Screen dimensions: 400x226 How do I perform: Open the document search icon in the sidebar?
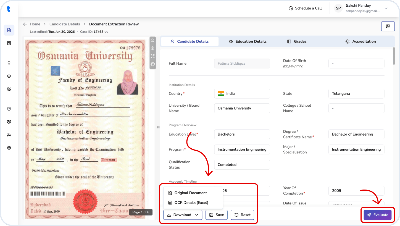pos(9,30)
